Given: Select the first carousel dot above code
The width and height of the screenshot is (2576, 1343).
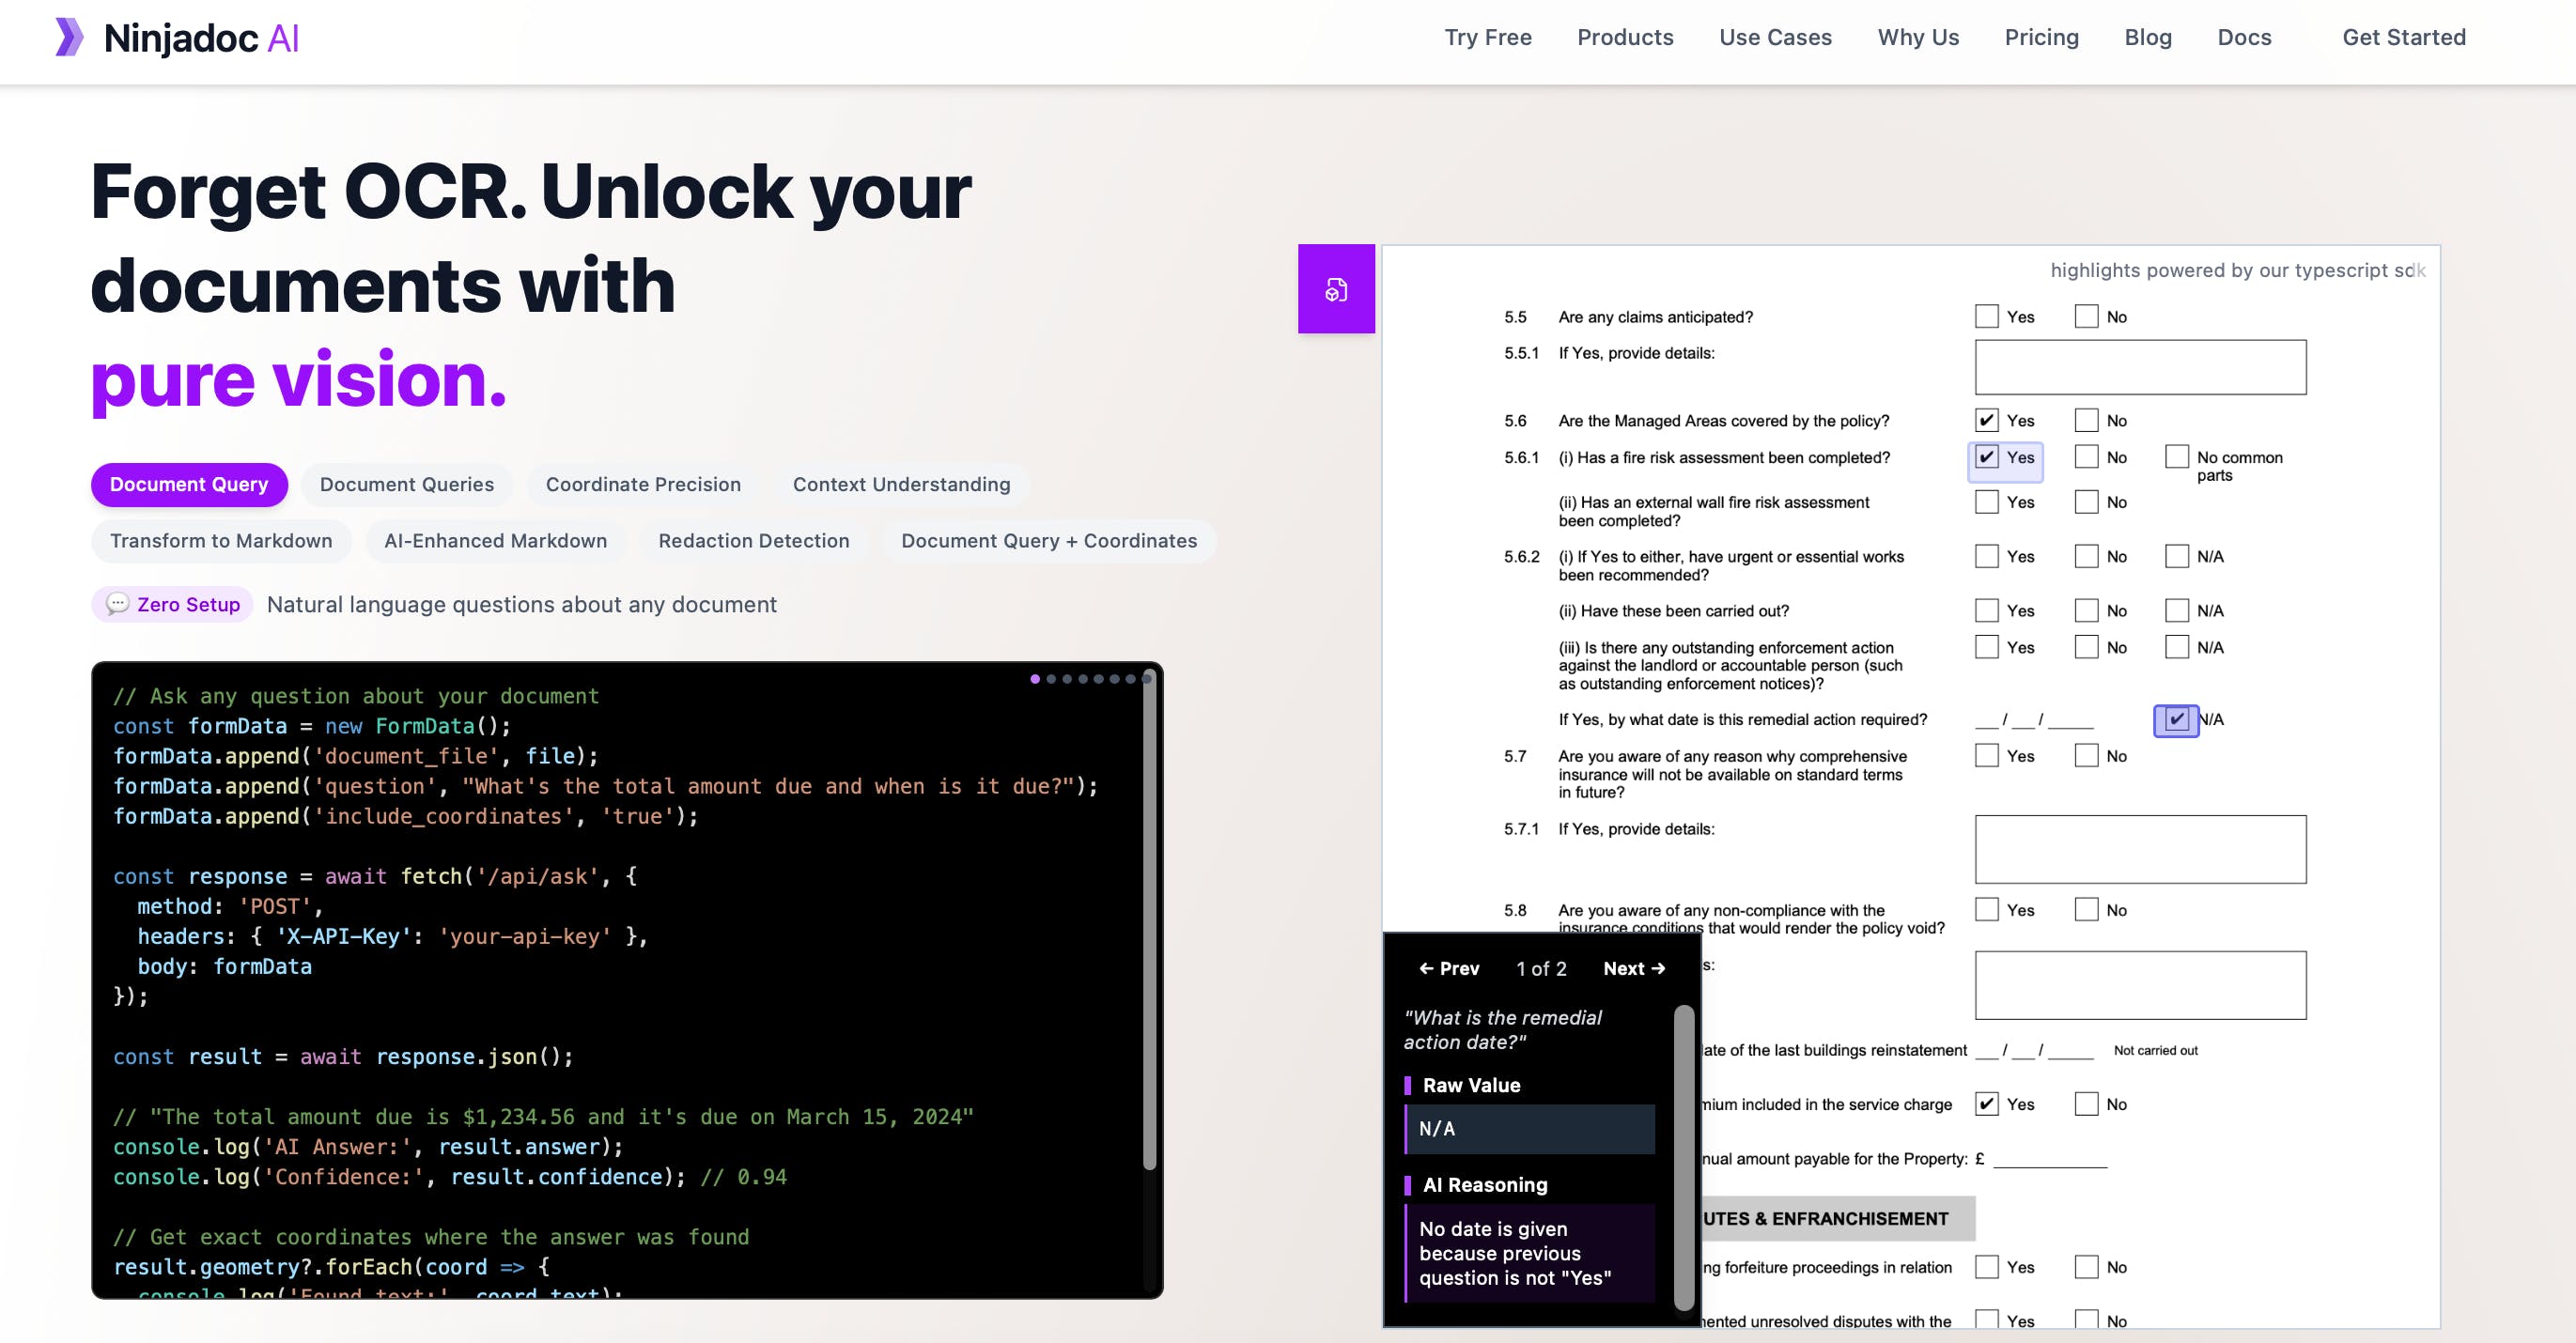Looking at the screenshot, I should [1035, 679].
